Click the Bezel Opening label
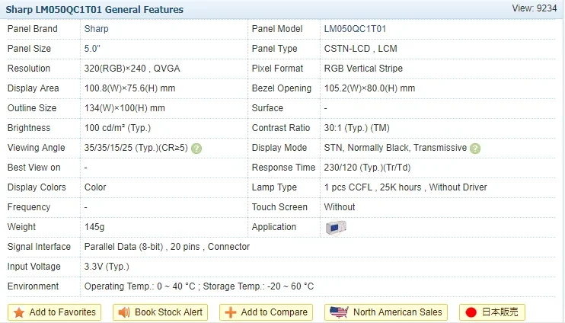This screenshot has width=565, height=323. point(282,88)
